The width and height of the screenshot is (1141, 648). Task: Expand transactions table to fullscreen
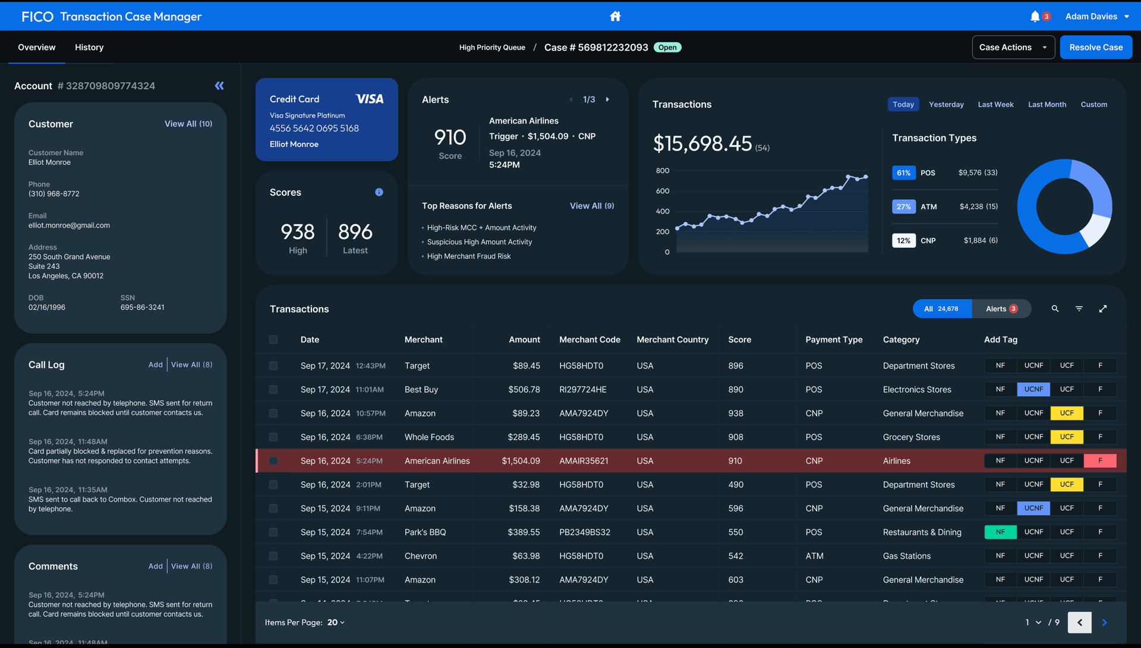[x=1103, y=309]
